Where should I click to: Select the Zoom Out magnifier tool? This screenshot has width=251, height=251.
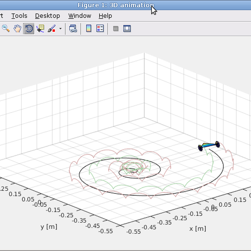[6, 29]
